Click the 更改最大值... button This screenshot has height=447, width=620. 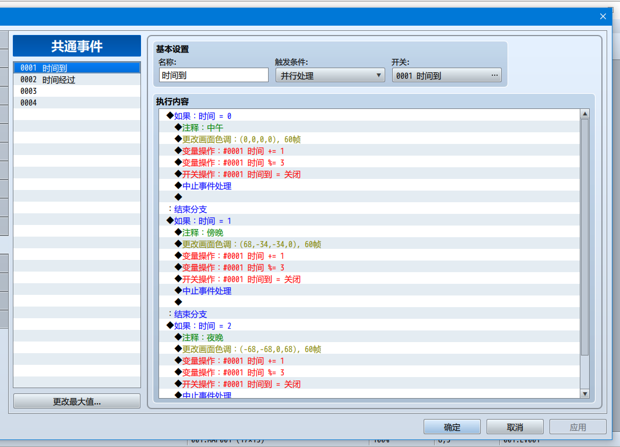click(x=77, y=402)
